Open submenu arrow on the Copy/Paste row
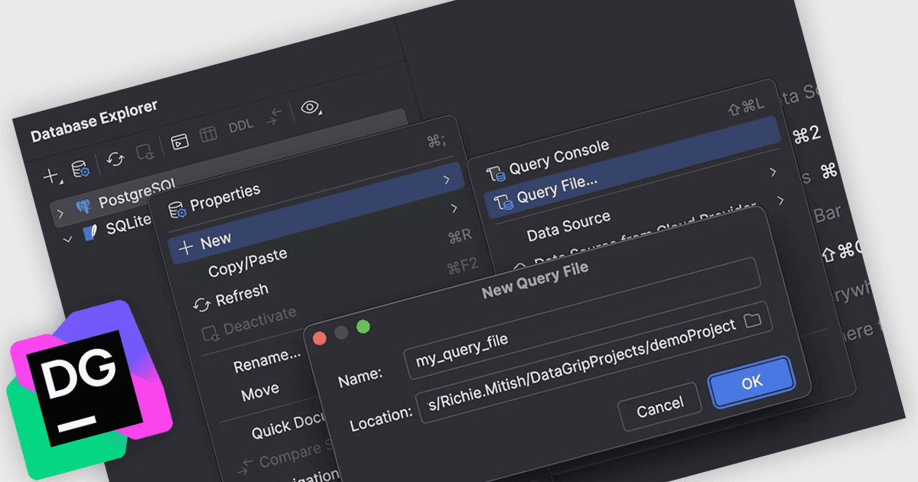The image size is (918, 482). [454, 208]
